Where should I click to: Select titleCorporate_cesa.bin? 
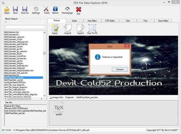point(14,37)
